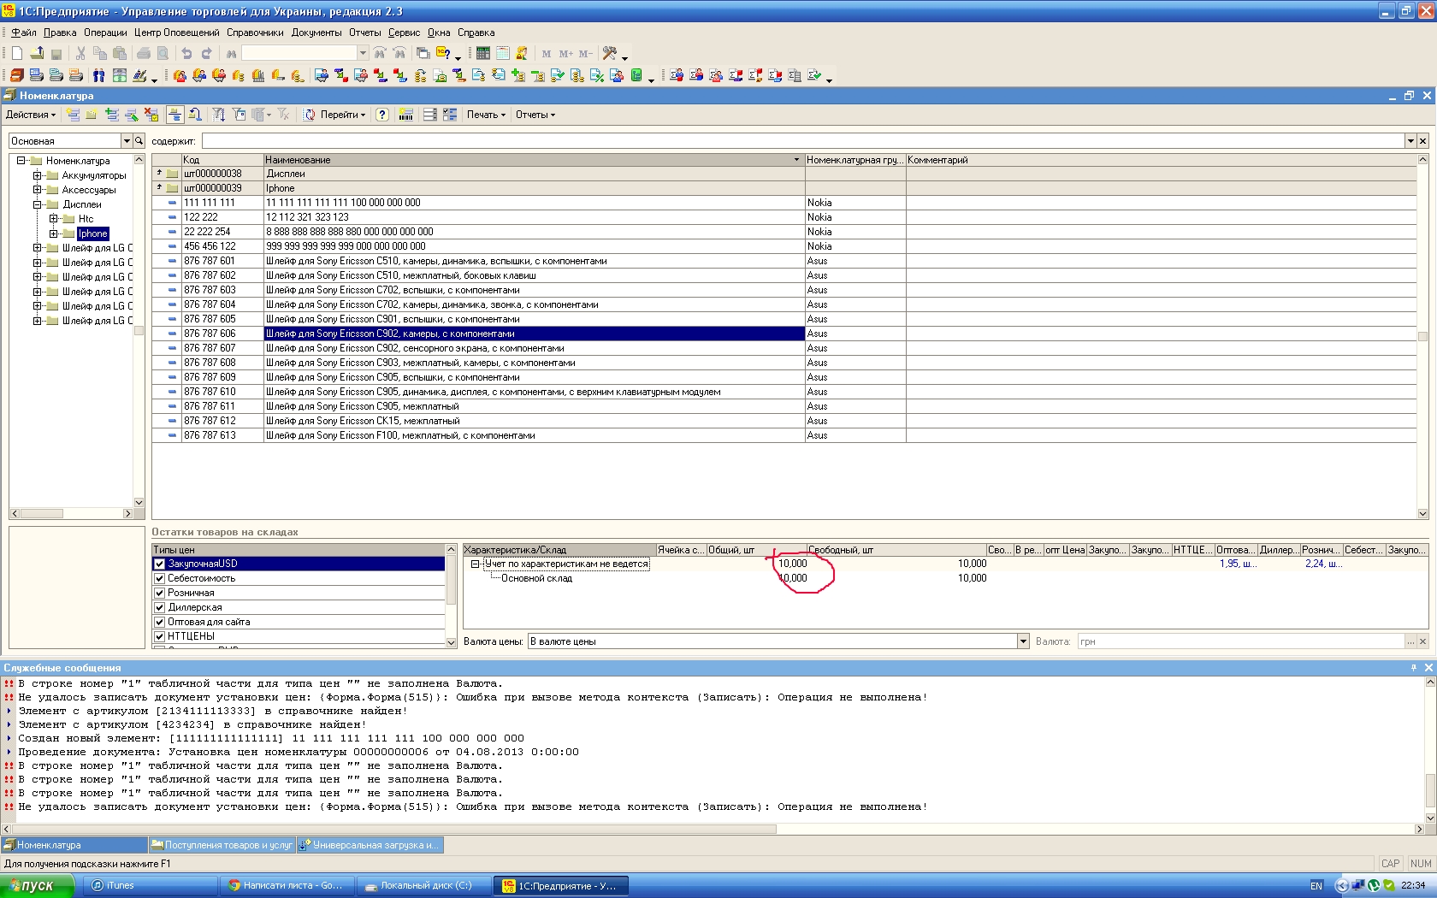Screen dimensions: 1437x898
Task: Open the Печать button menu
Action: (485, 115)
